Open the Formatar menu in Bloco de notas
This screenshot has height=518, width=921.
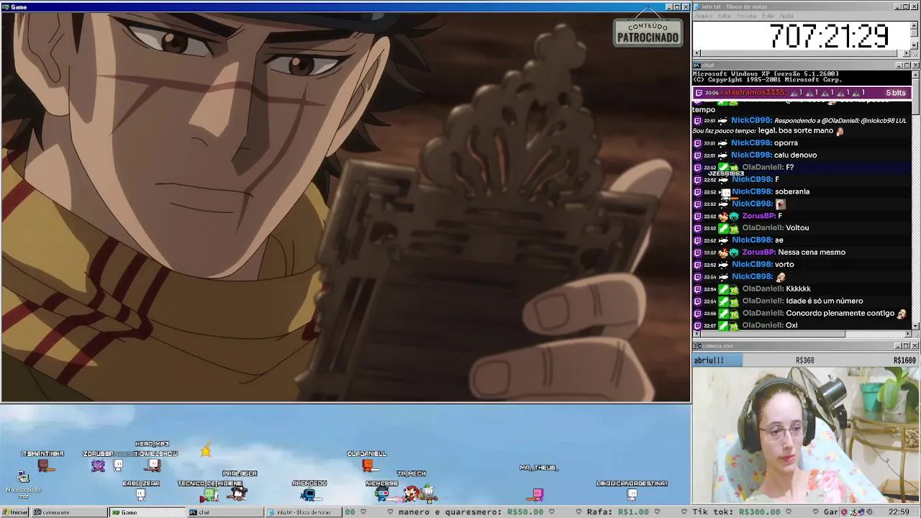click(747, 16)
